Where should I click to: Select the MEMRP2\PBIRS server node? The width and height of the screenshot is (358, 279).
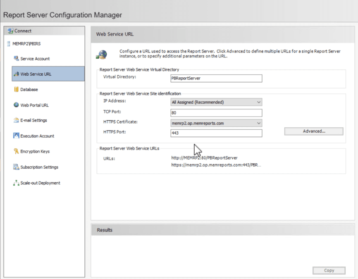click(26, 44)
